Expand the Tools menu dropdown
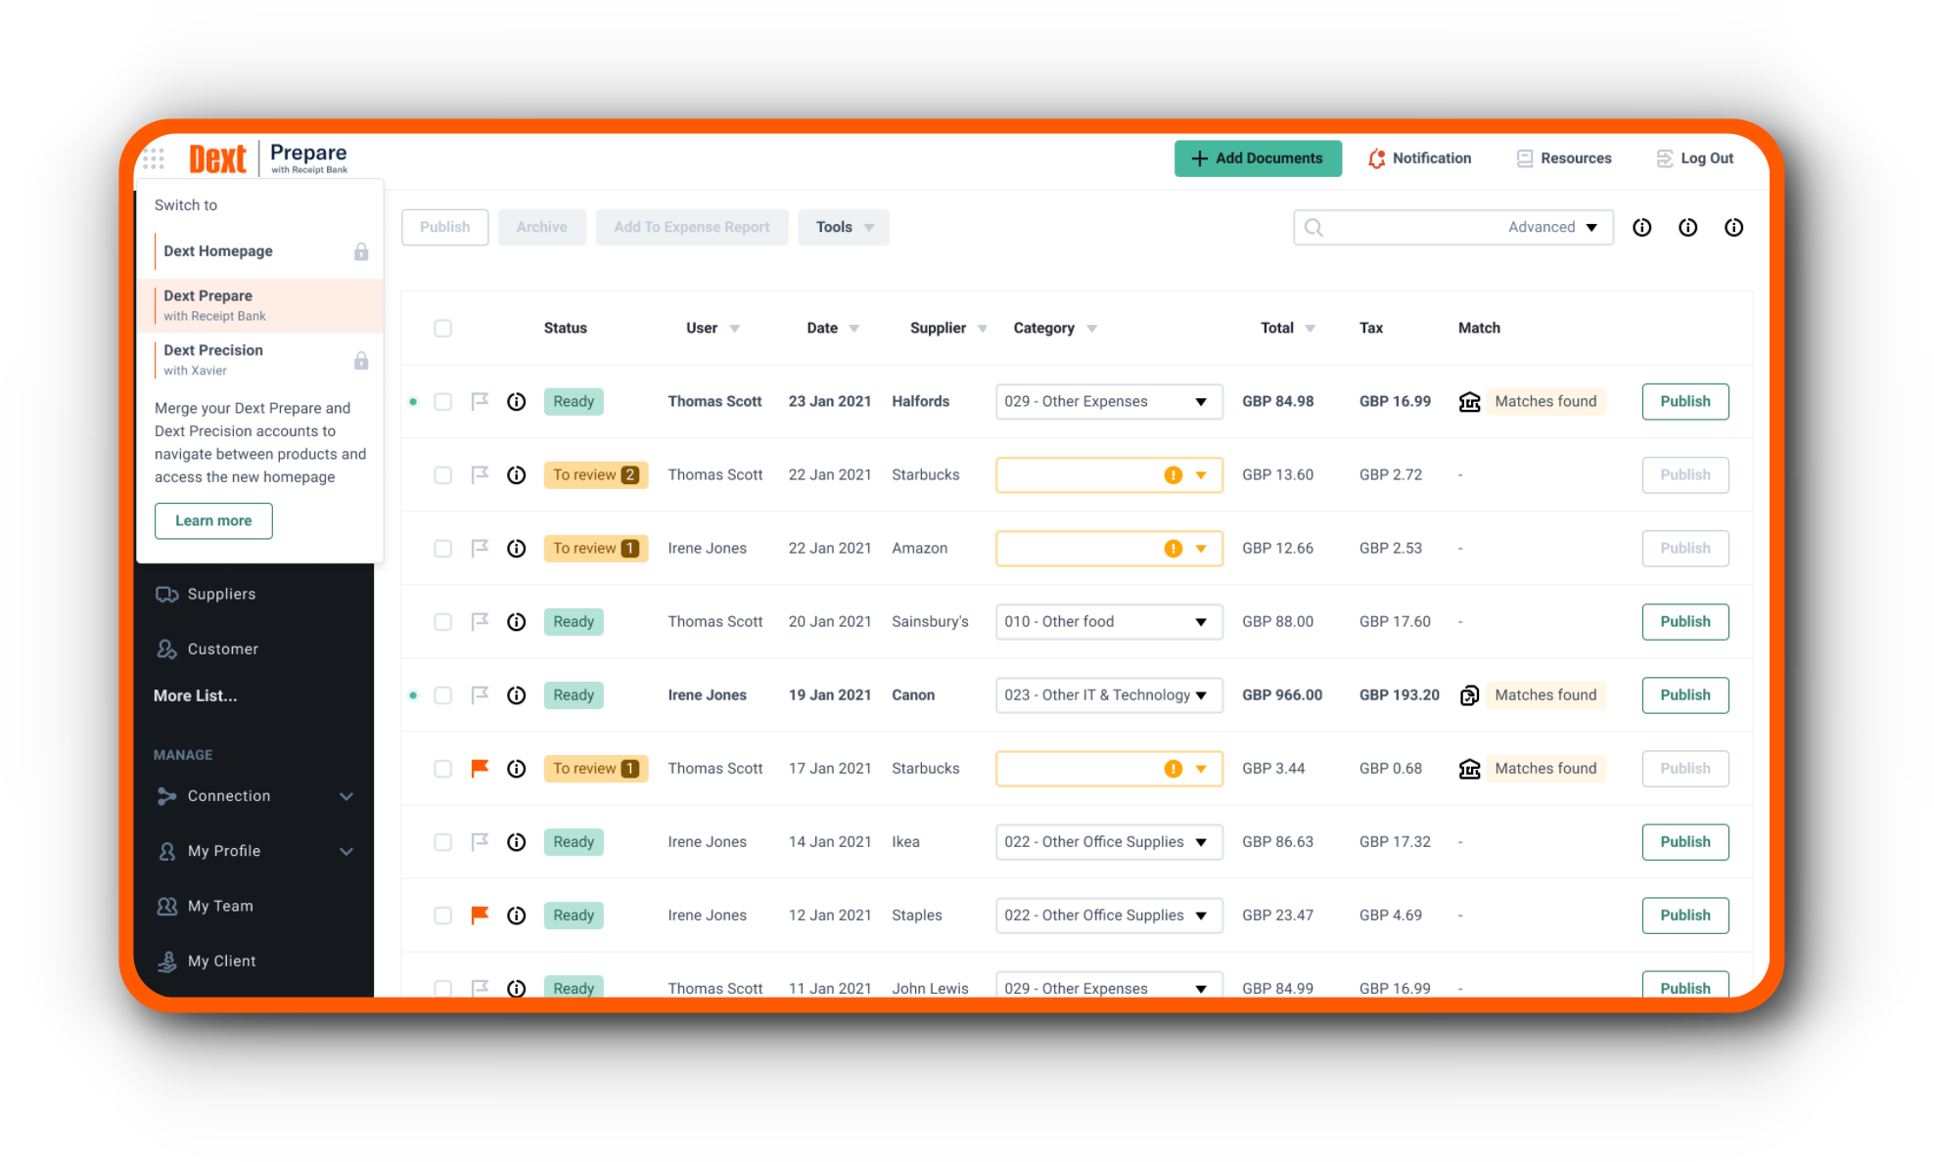This screenshot has width=1934, height=1162. (843, 226)
